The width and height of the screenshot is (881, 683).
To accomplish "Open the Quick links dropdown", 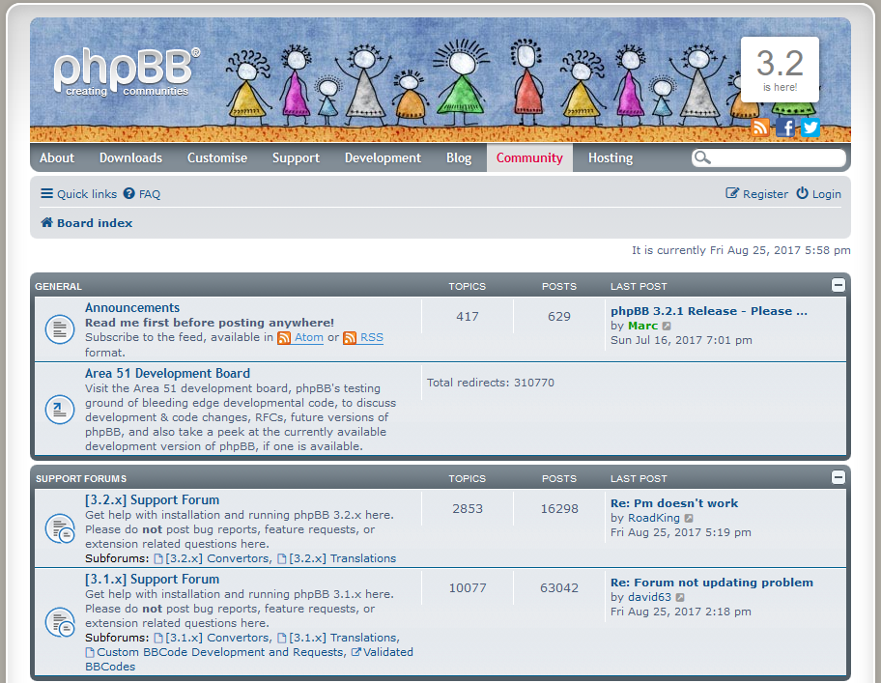I will coord(78,194).
